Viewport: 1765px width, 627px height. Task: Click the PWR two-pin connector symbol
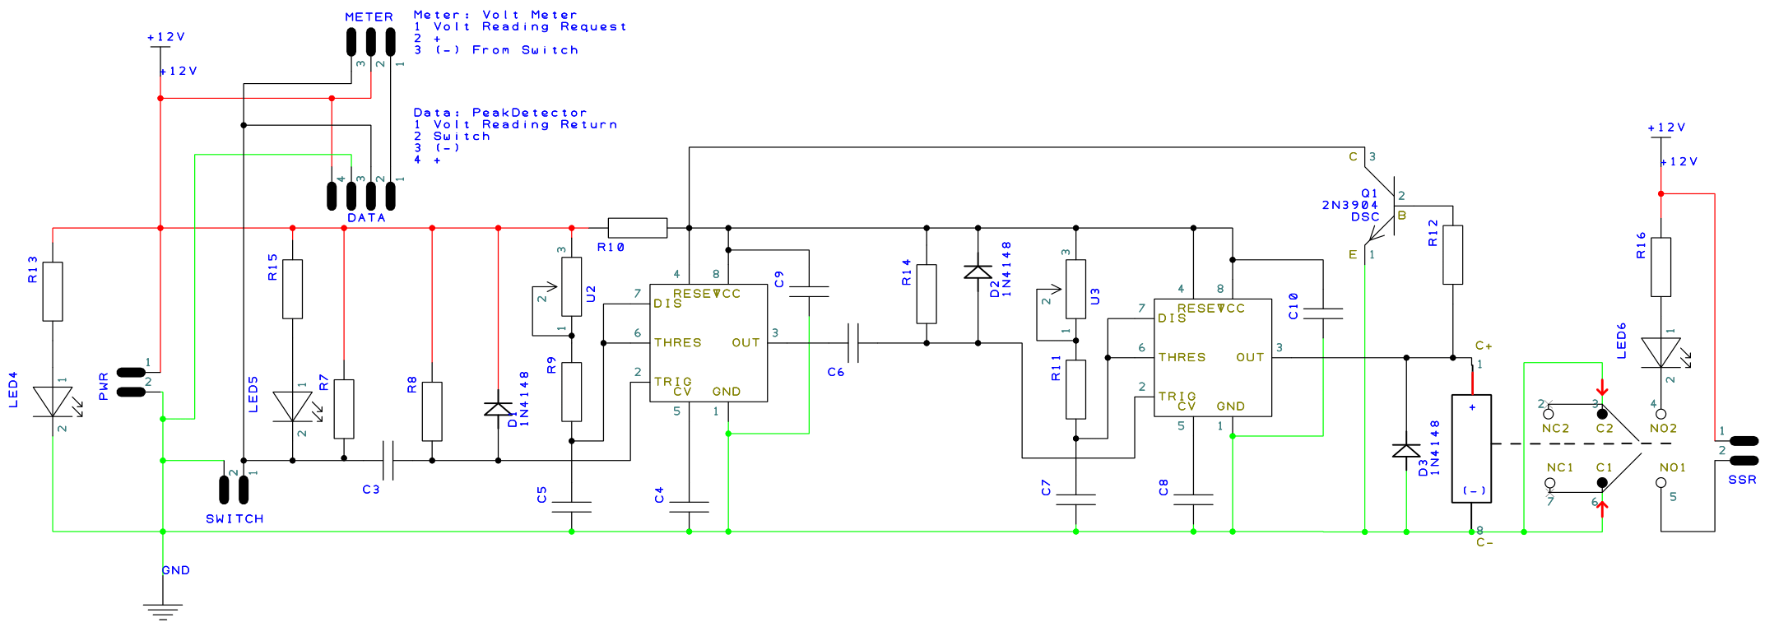tap(132, 382)
